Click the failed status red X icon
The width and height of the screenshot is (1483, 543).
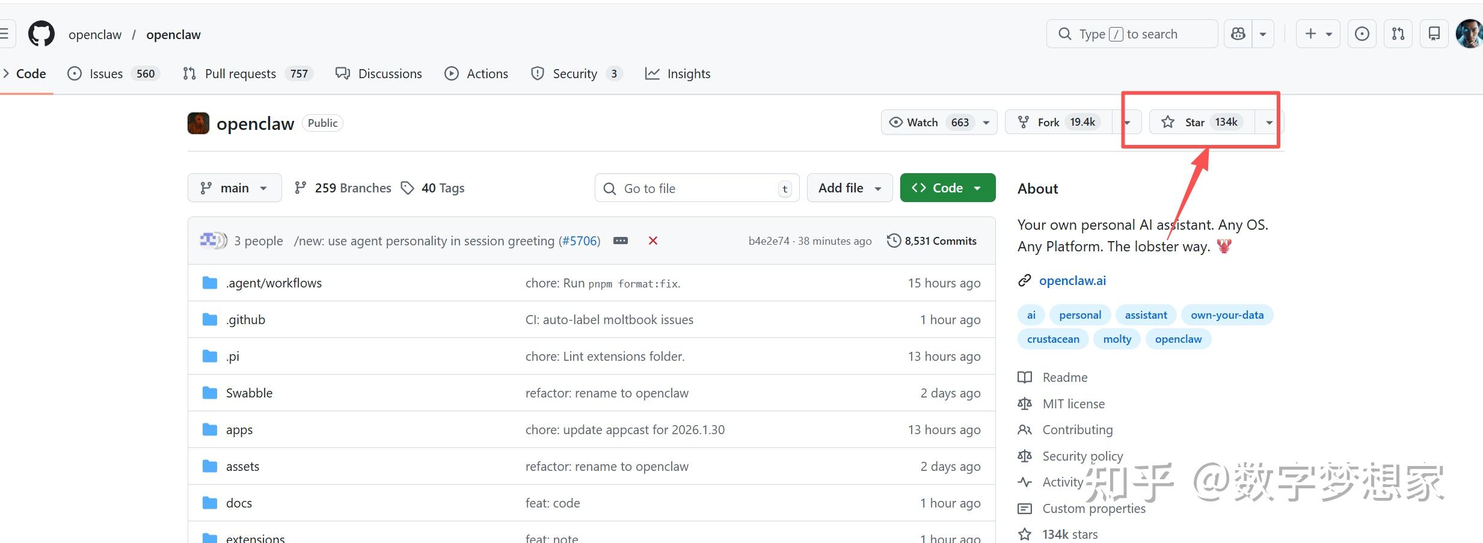coord(652,241)
